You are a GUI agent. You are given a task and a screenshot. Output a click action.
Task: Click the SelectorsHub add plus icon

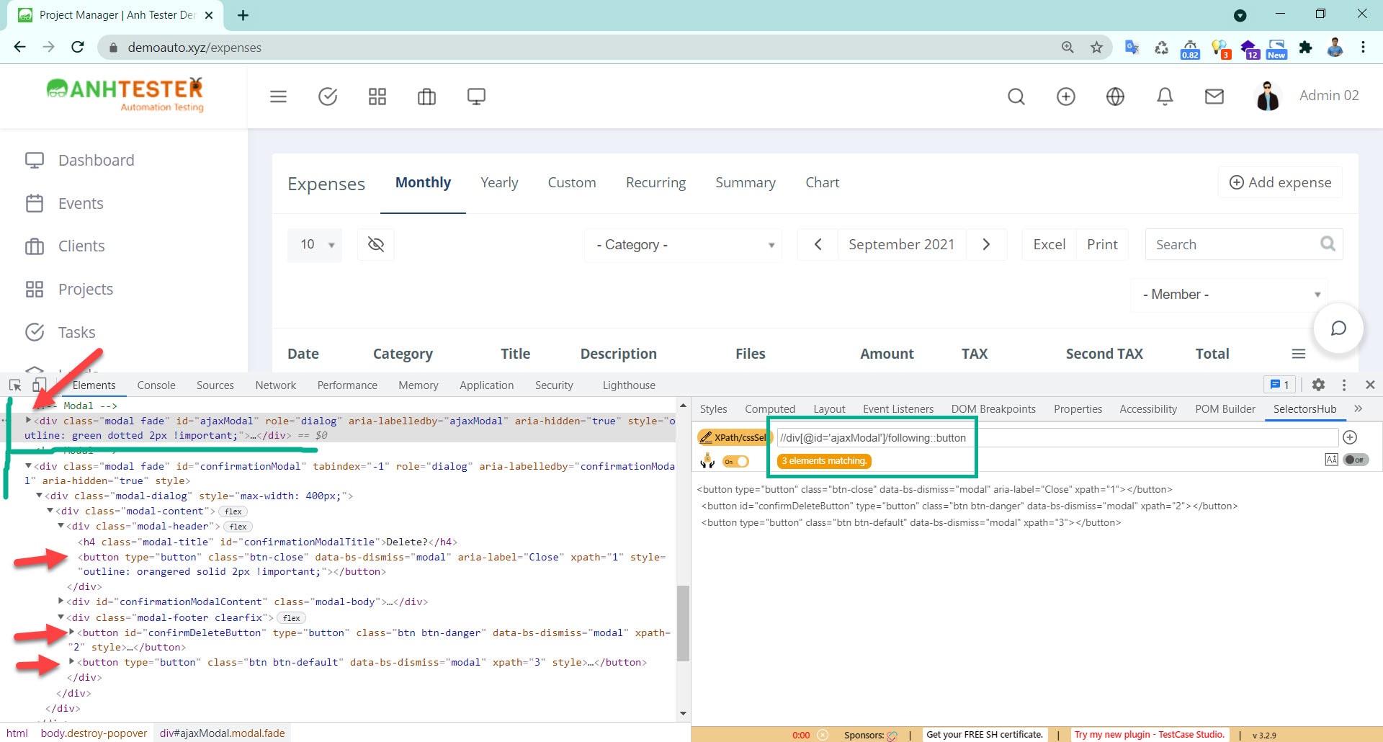1351,437
